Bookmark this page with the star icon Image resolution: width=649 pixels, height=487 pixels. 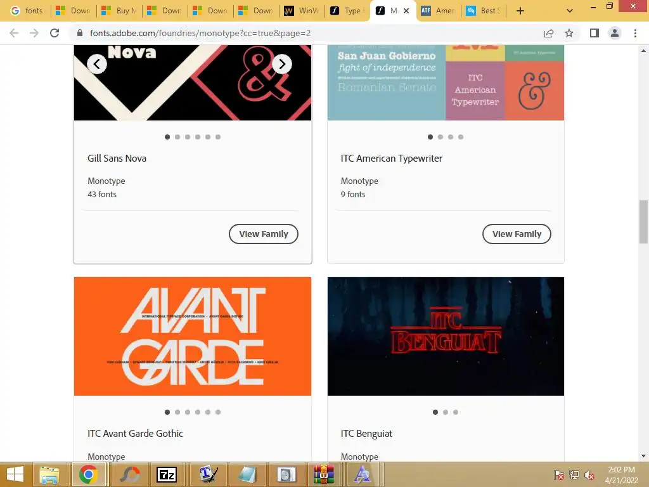pos(569,33)
